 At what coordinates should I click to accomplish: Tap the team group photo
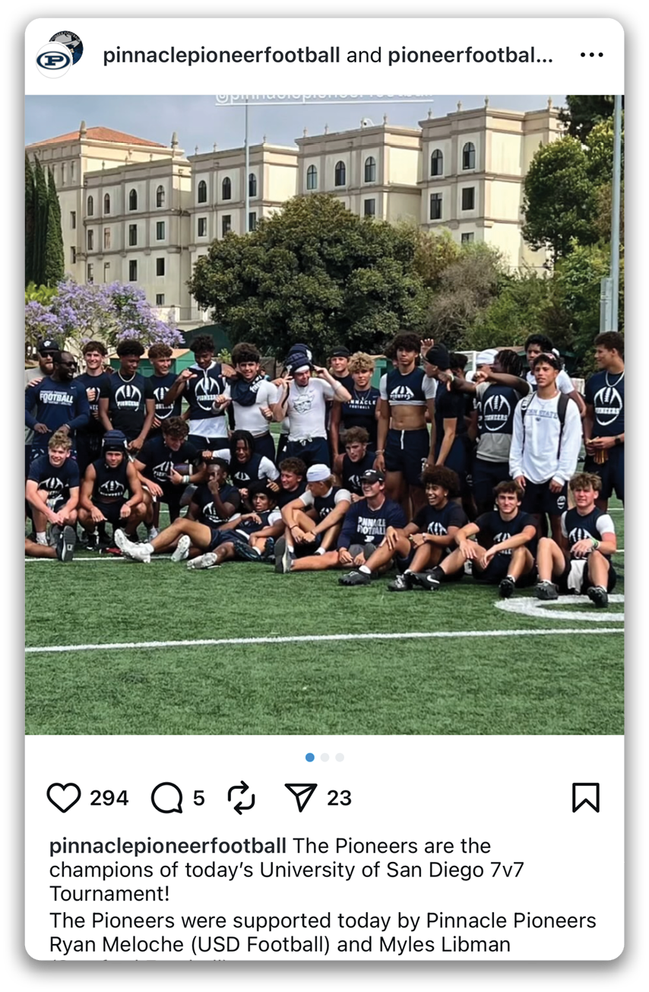pos(324,415)
